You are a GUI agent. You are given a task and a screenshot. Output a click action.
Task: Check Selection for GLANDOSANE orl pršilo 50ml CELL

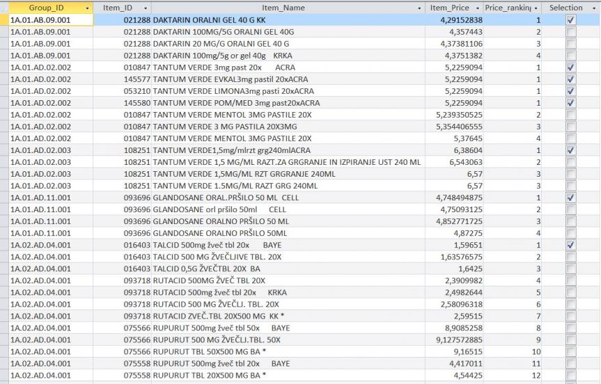click(x=571, y=210)
